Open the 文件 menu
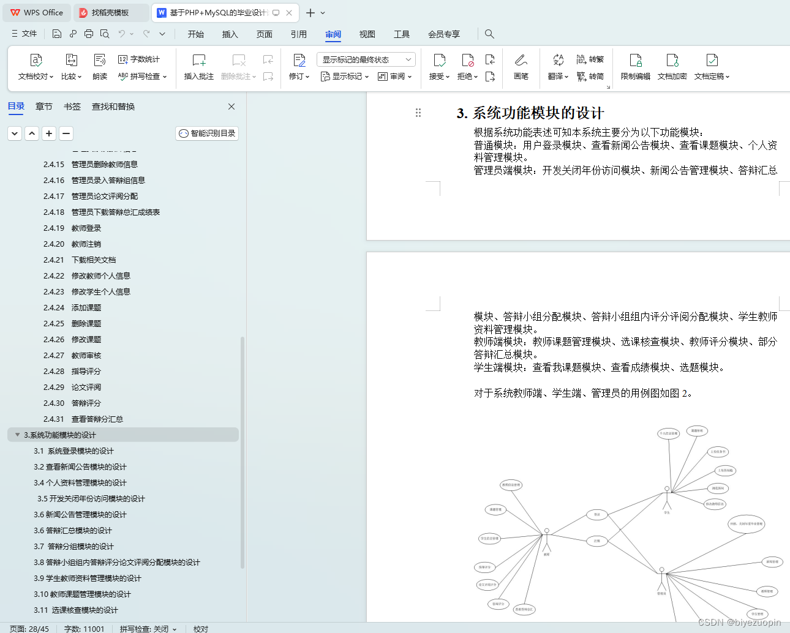 click(x=24, y=34)
